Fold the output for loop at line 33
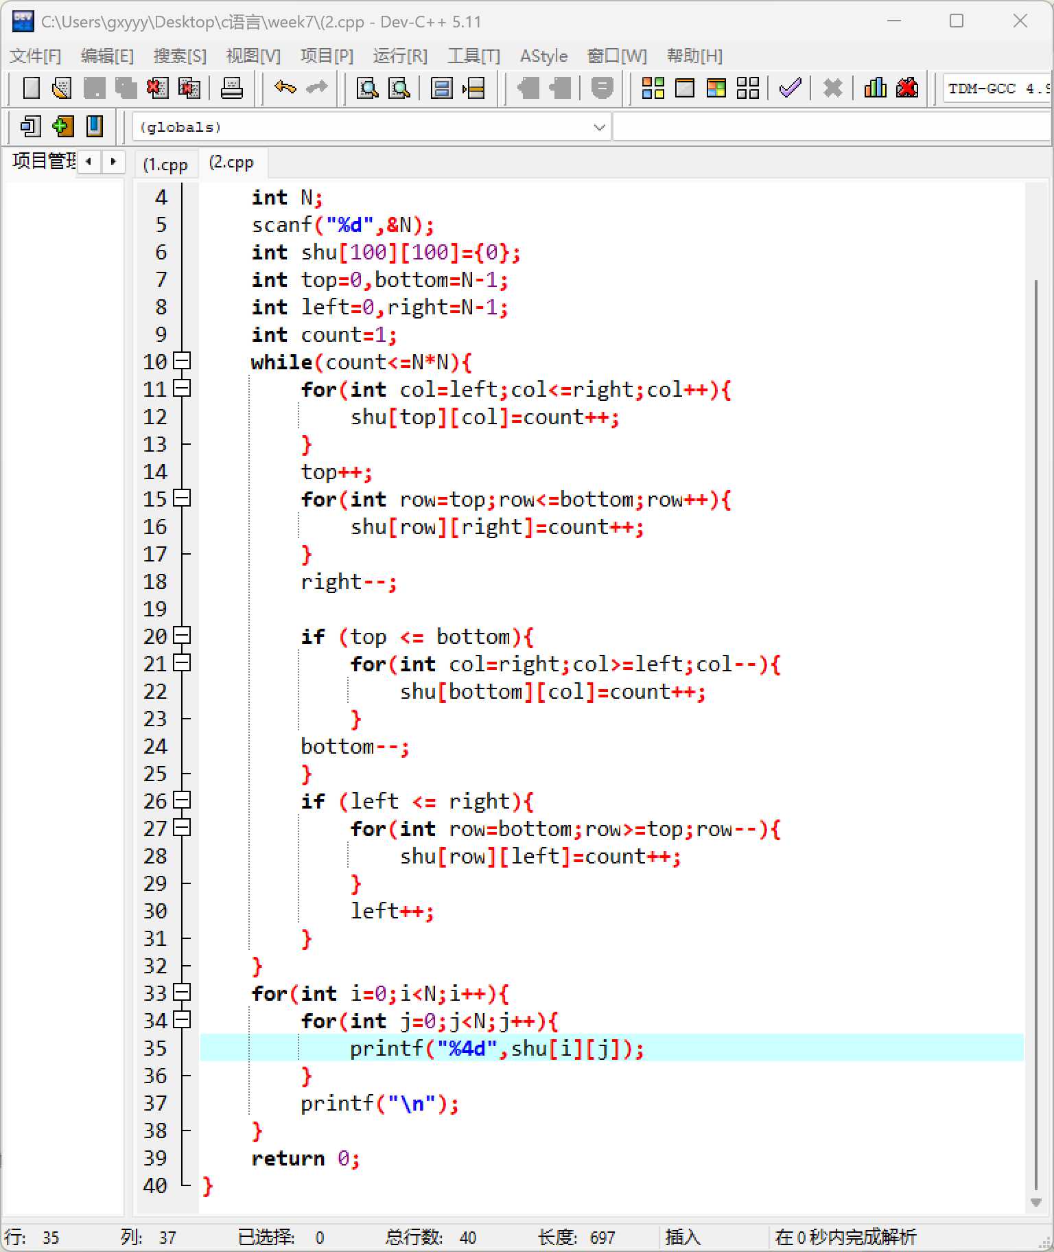The height and width of the screenshot is (1252, 1054). pos(182,993)
